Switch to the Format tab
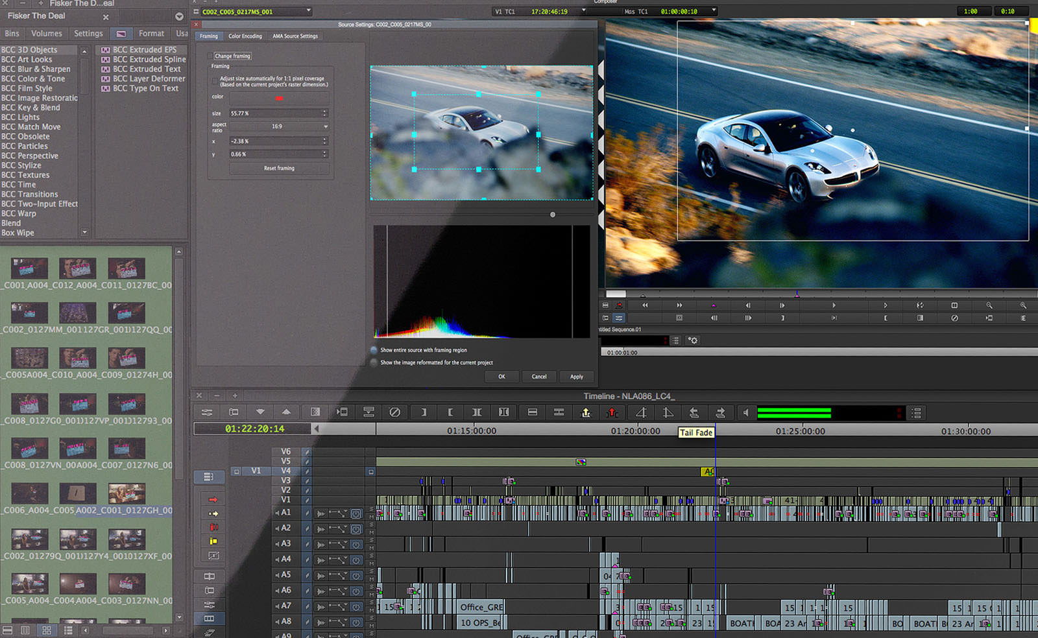This screenshot has width=1038, height=638. point(151,34)
